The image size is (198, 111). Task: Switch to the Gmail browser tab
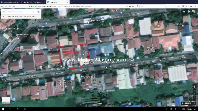pos(35,2)
